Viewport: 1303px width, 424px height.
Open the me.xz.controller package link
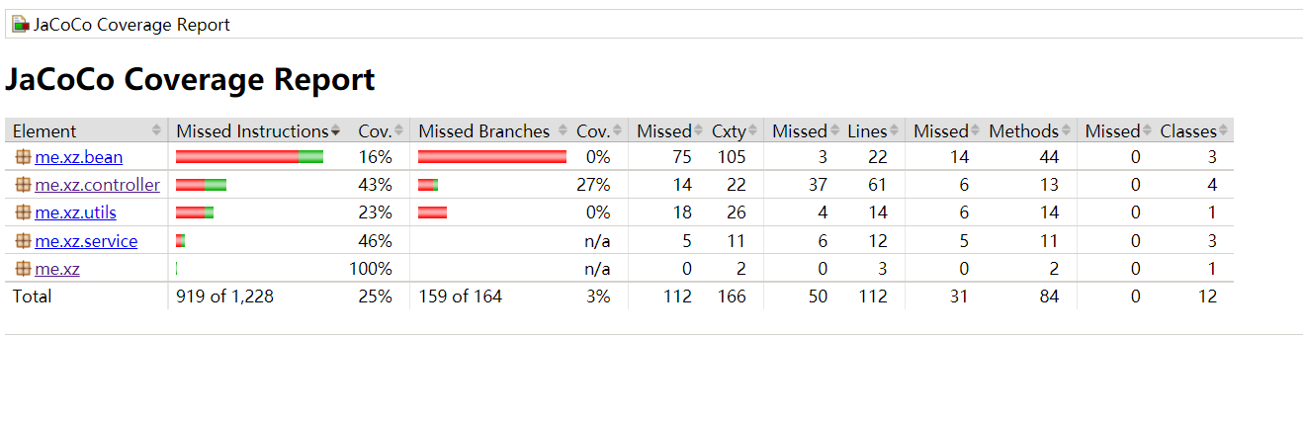tap(97, 185)
